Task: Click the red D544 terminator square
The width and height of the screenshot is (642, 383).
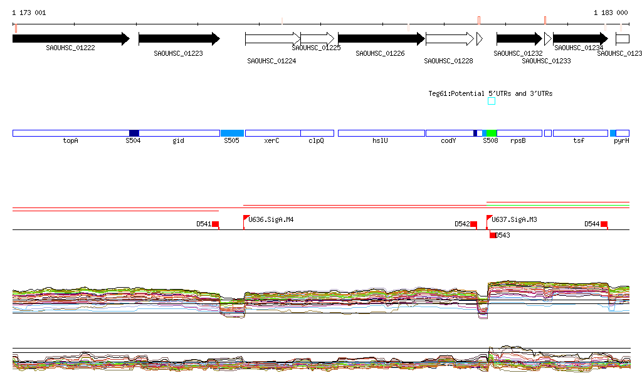Action: click(604, 224)
